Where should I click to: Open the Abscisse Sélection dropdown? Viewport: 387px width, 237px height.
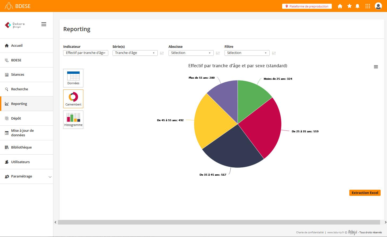coord(191,53)
